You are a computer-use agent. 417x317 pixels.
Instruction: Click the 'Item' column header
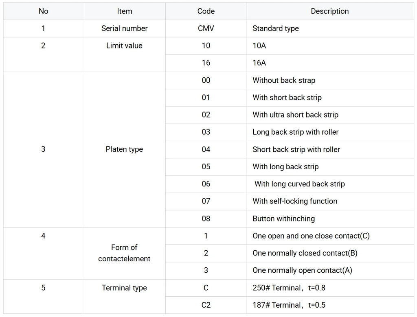point(125,11)
